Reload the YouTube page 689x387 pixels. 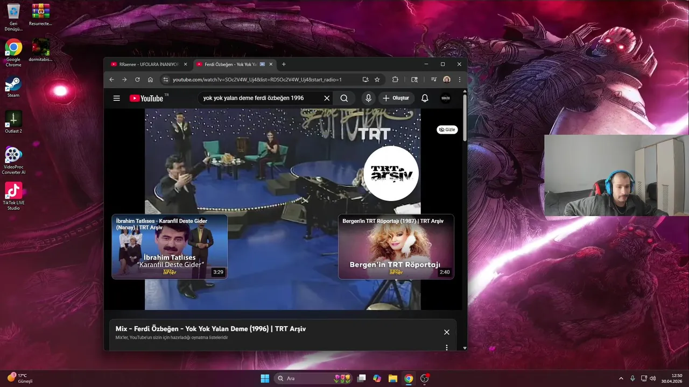tap(137, 80)
